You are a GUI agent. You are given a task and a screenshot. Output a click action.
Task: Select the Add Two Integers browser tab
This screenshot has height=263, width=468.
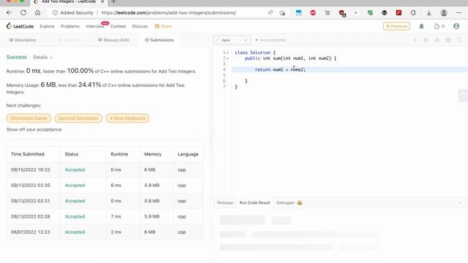pos(69,2)
